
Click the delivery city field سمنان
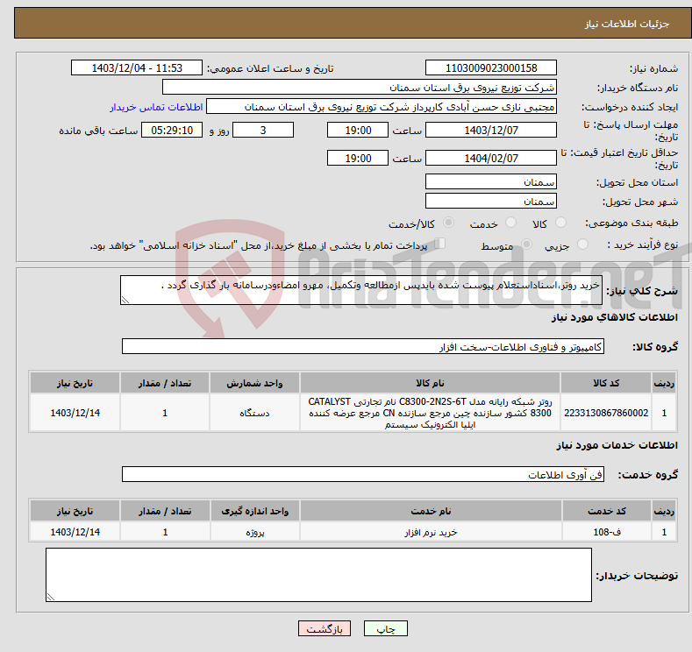click(x=491, y=201)
